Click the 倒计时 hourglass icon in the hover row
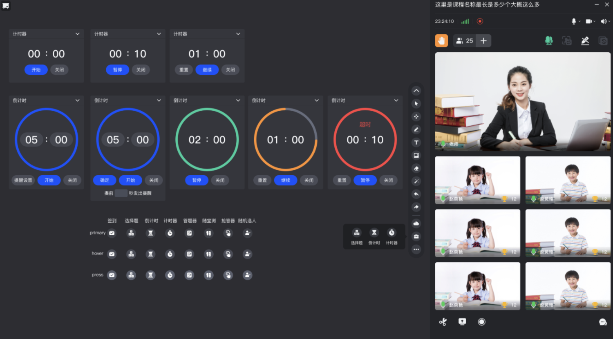 click(150, 254)
